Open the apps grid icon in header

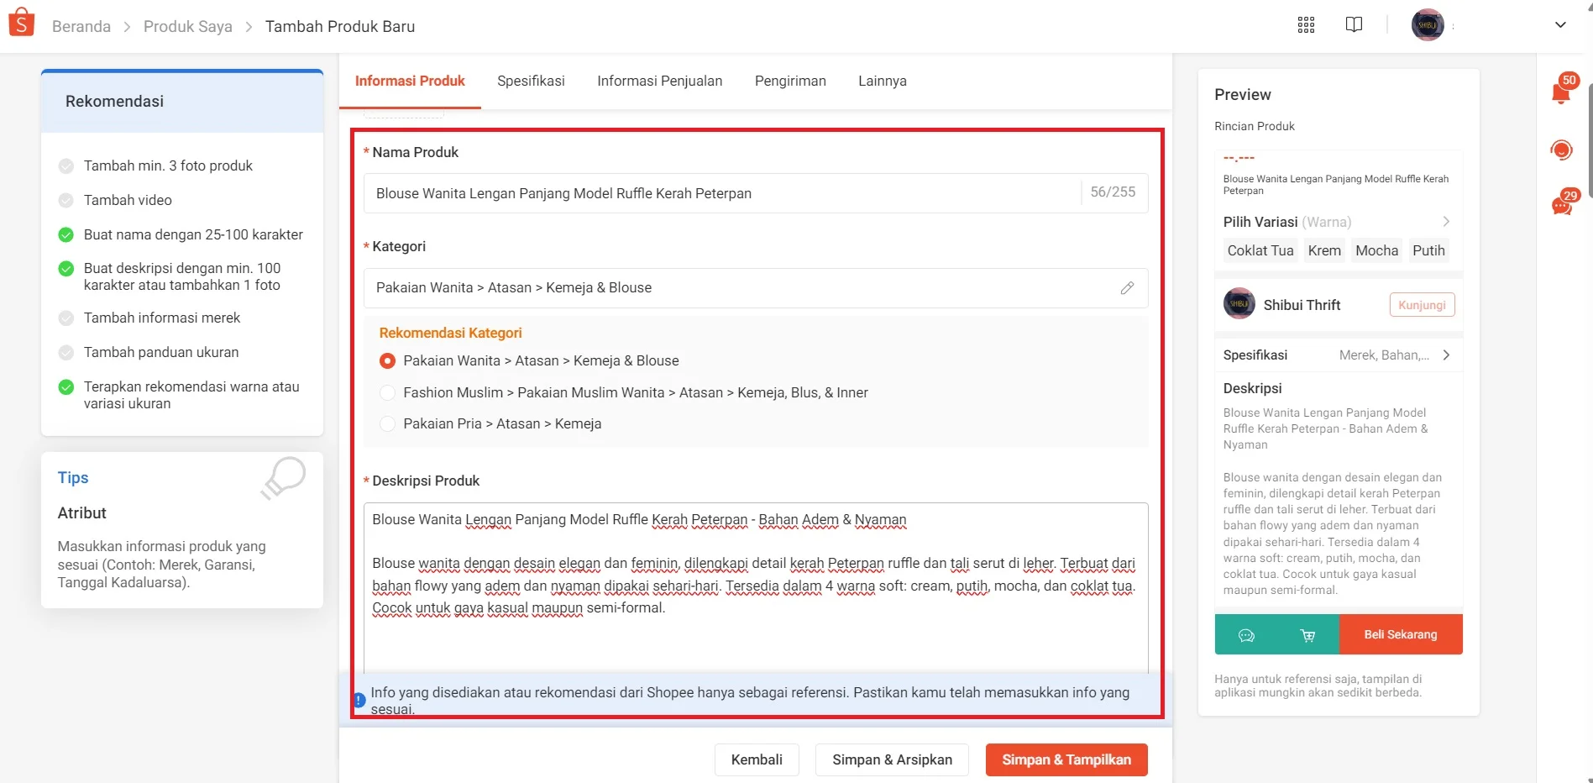(1306, 24)
